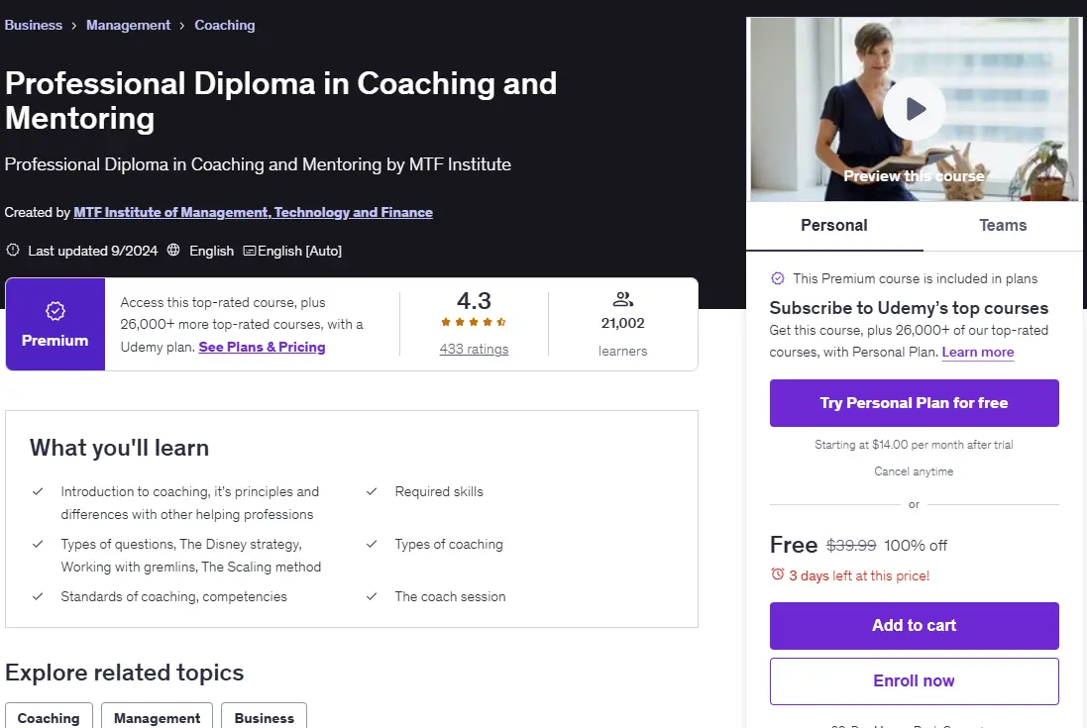This screenshot has width=1087, height=728.
Task: Select the Business related topic chip
Action: coord(265,717)
